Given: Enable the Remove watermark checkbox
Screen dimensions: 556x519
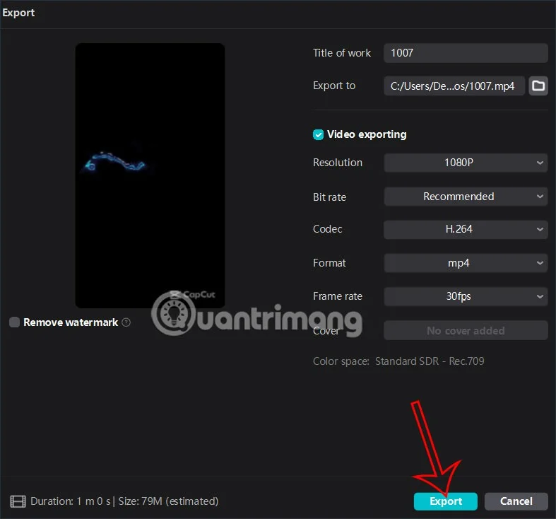Looking at the screenshot, I should pyautogui.click(x=14, y=322).
